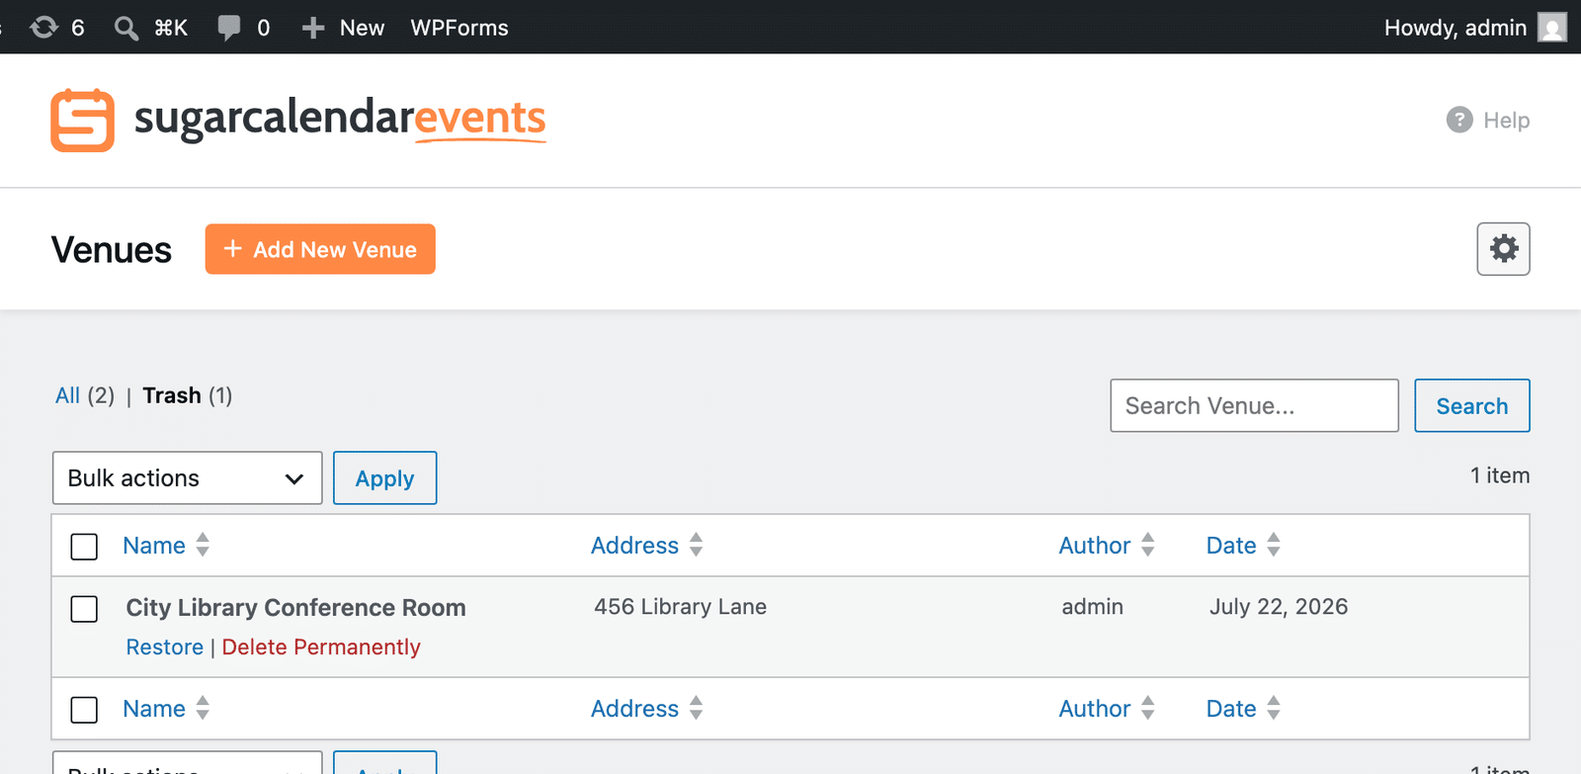Open the search magnifier icon in admin bar

coord(126,28)
